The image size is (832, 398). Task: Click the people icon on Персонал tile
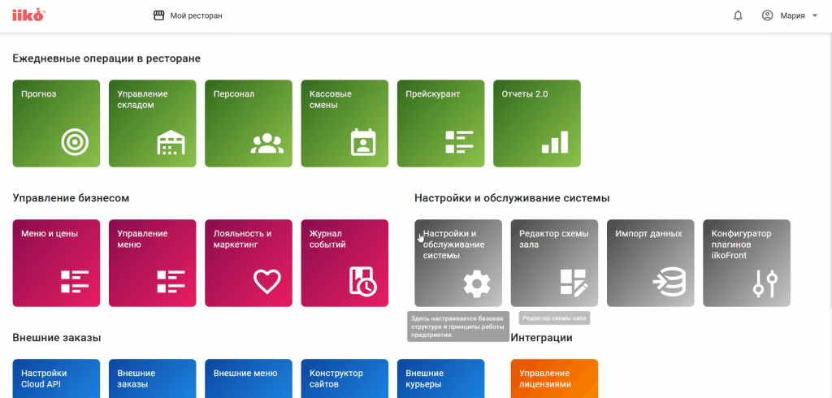pos(266,143)
